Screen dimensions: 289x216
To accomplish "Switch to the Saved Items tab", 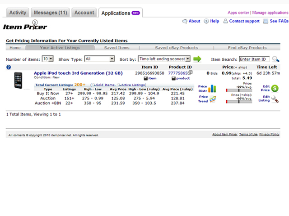I will (117, 48).
